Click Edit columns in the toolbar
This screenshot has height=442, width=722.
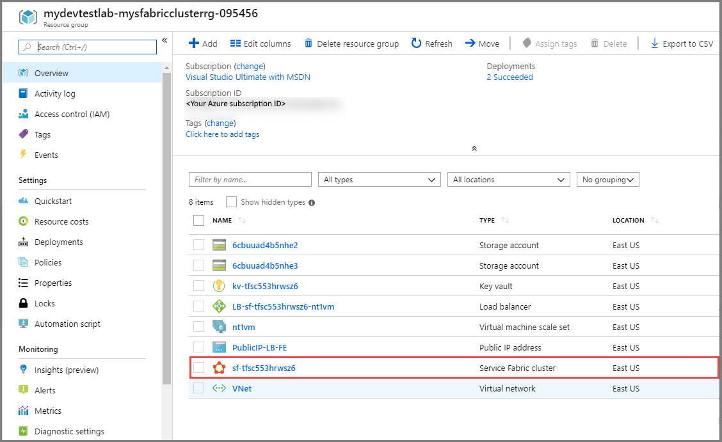click(261, 43)
